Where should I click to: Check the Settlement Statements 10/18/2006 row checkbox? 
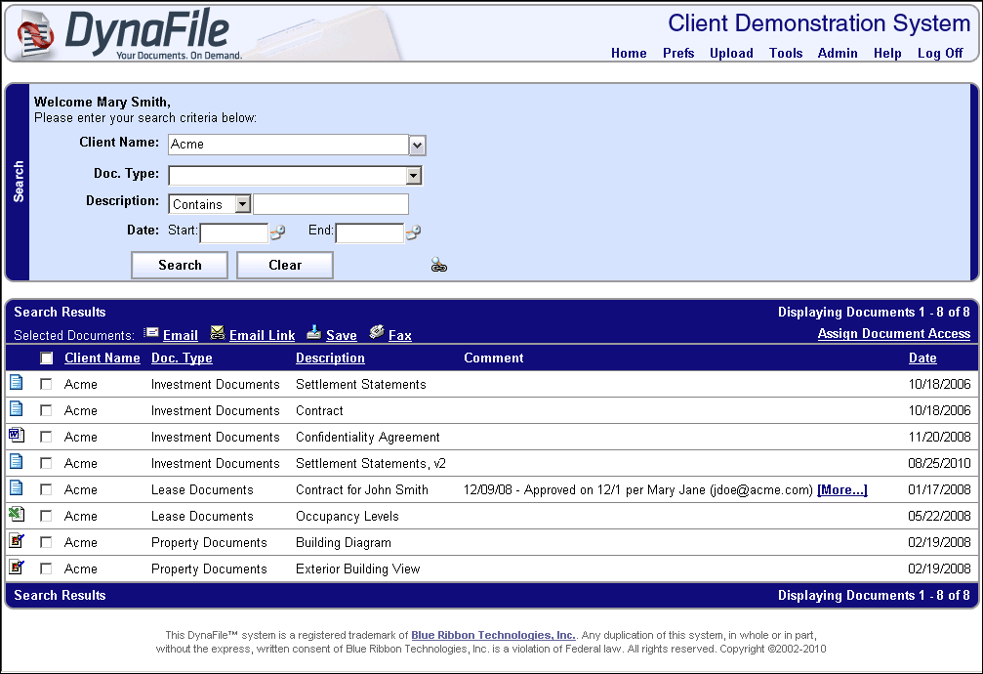pos(46,384)
